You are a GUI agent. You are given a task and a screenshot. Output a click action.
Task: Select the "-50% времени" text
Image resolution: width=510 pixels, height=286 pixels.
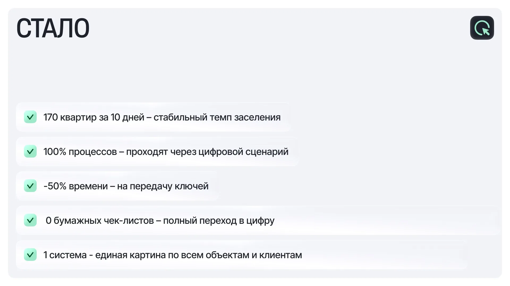[x=75, y=186]
